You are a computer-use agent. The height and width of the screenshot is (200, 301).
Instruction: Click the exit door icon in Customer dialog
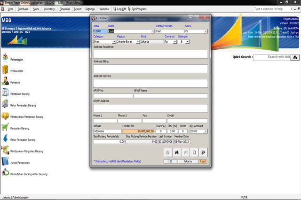point(203,152)
